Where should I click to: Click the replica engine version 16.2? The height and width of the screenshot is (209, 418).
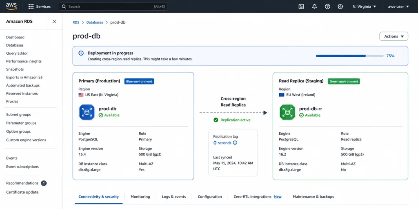282,154
